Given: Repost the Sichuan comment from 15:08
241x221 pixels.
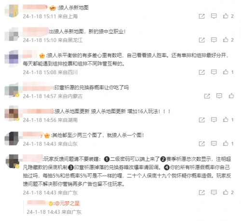Looking at the screenshot, I should (202, 72).
